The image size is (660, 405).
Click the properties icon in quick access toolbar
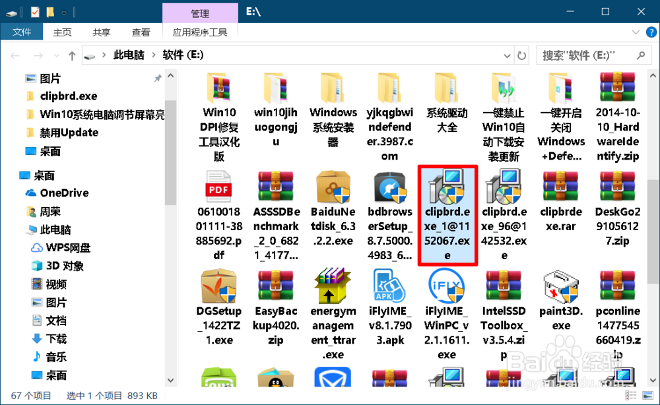(35, 12)
